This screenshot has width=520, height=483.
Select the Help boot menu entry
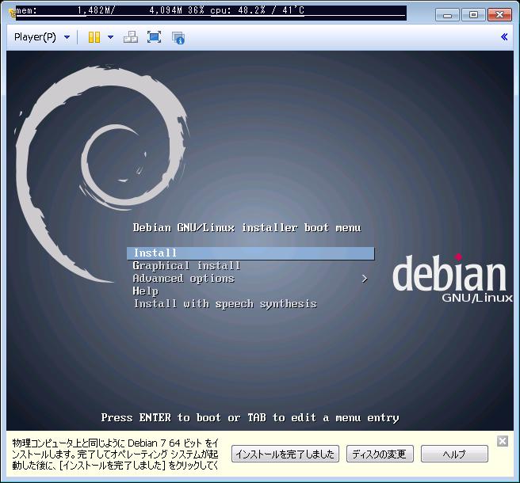coord(145,291)
